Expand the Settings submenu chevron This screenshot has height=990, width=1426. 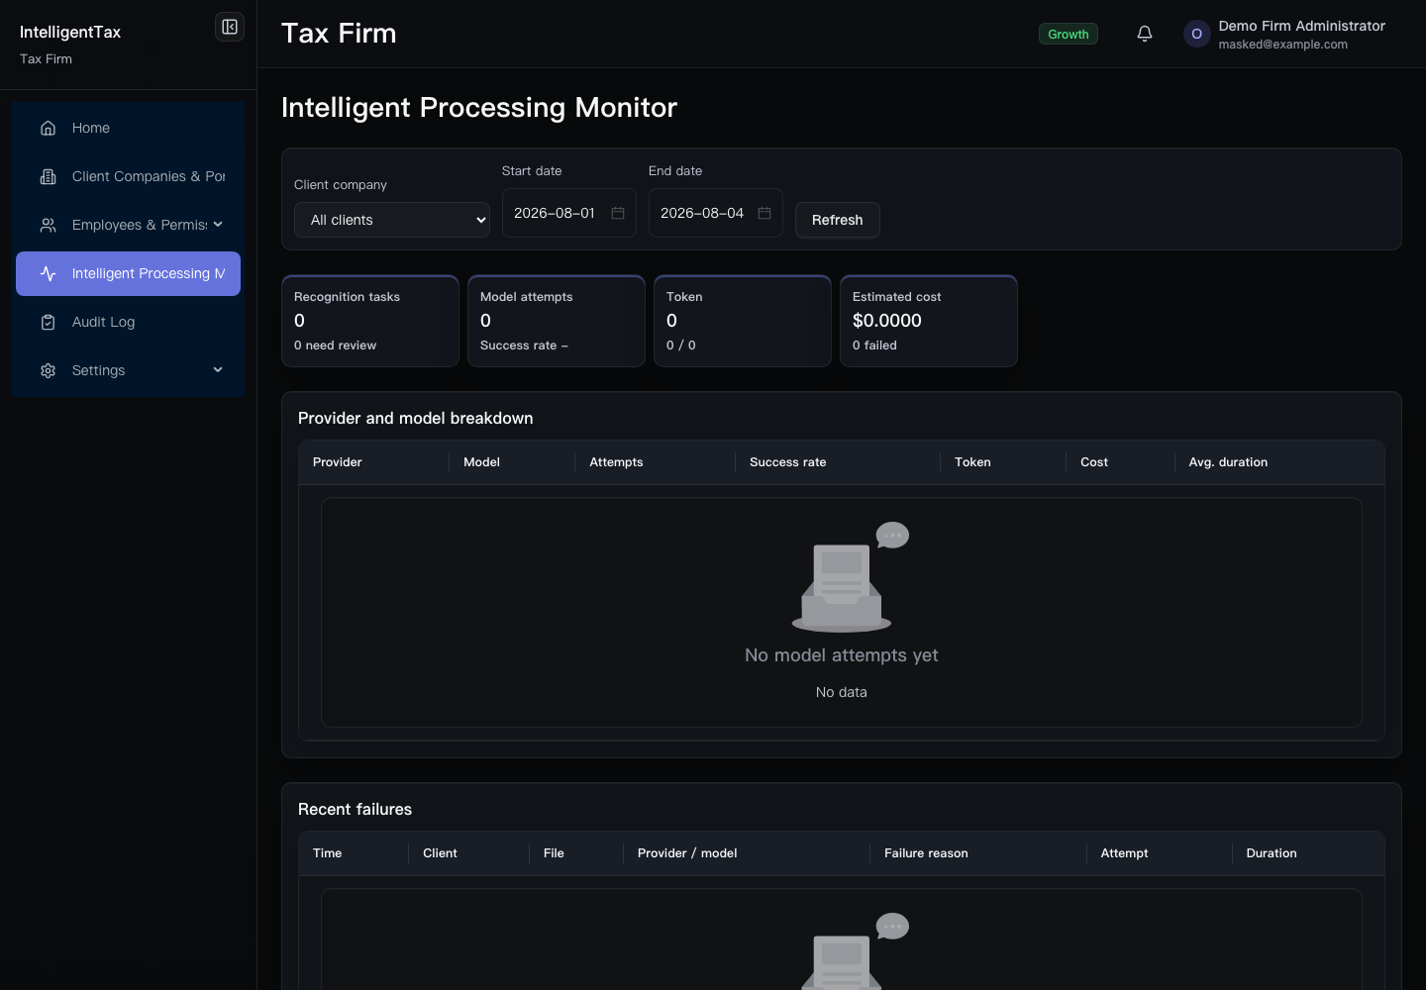(x=218, y=370)
